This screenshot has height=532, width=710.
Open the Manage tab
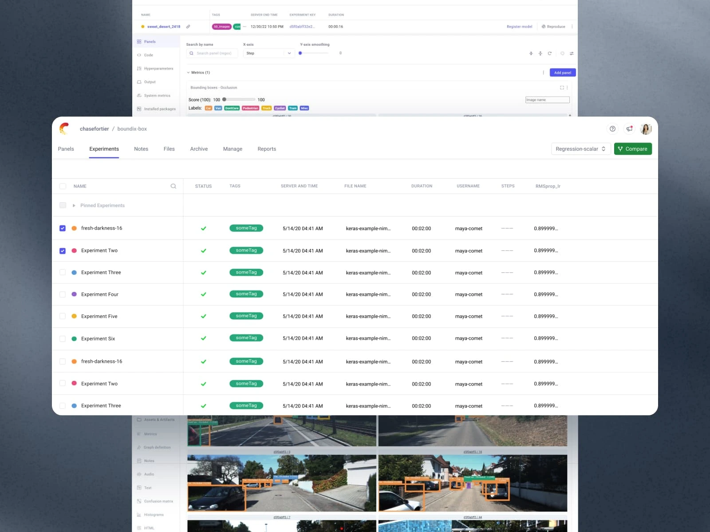coord(233,149)
